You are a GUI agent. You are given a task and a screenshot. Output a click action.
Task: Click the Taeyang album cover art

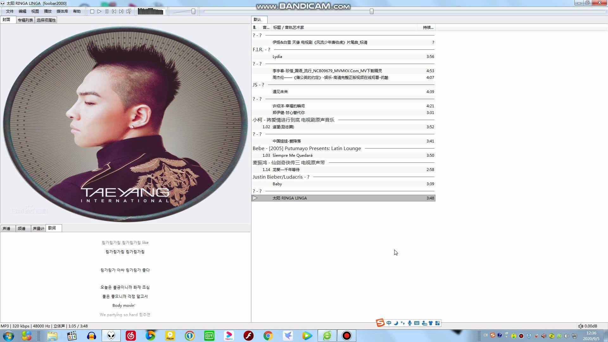coord(125,124)
